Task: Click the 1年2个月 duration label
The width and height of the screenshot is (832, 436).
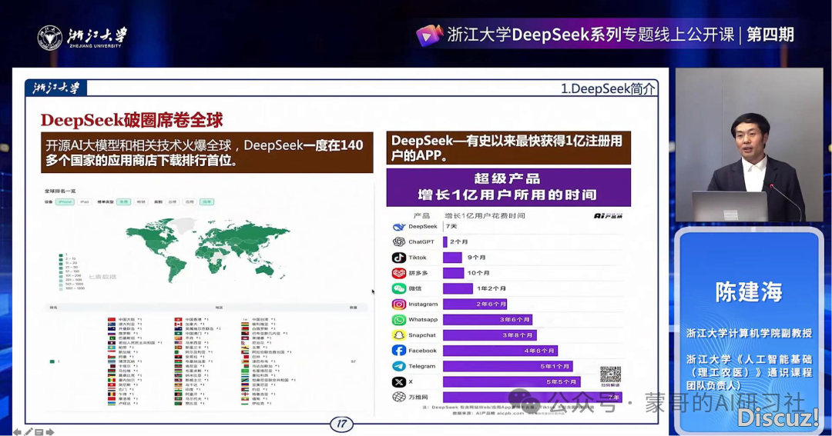Action: 491,288
